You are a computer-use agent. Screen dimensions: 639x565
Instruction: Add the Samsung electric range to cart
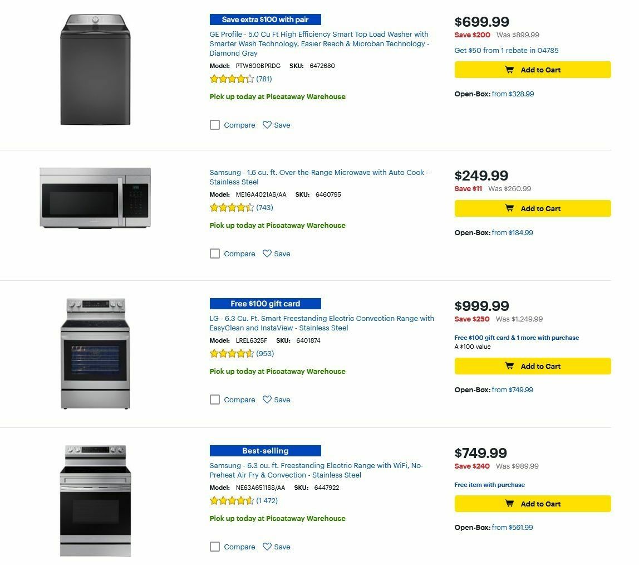(532, 504)
